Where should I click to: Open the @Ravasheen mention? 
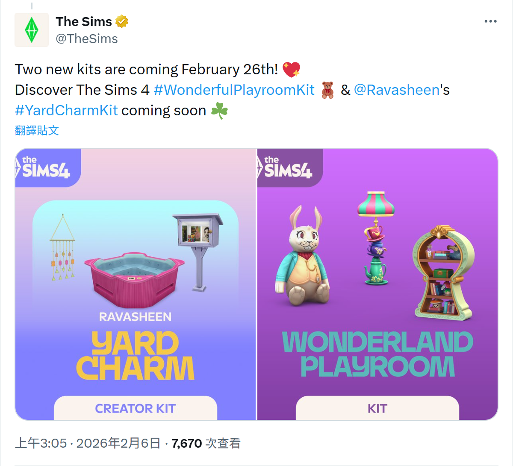pos(397,90)
